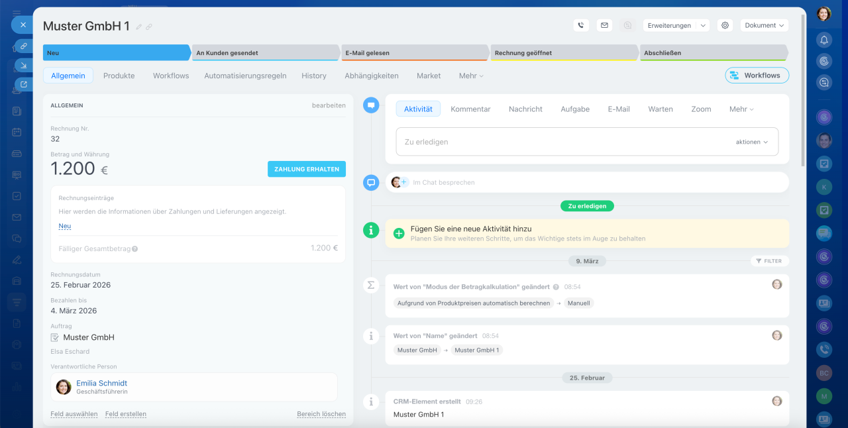This screenshot has height=428, width=848.
Task: Click green plus icon to add activity
Action: [399, 233]
